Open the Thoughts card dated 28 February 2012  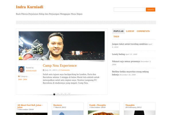coord(130,105)
